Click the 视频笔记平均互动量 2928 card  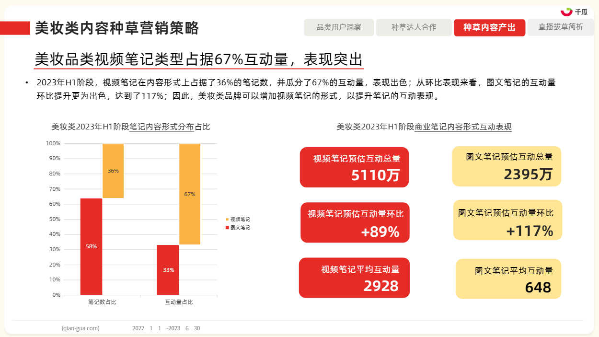(x=354, y=278)
